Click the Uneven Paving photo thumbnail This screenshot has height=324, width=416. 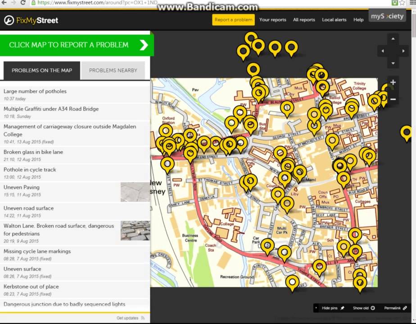click(x=135, y=192)
